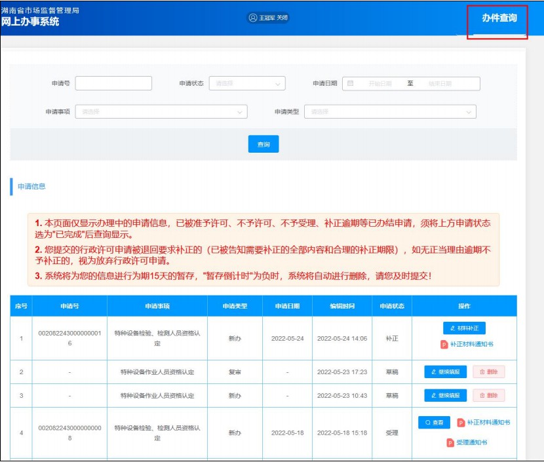Focus the 申请号 input field
The height and width of the screenshot is (462, 544).
[113, 84]
